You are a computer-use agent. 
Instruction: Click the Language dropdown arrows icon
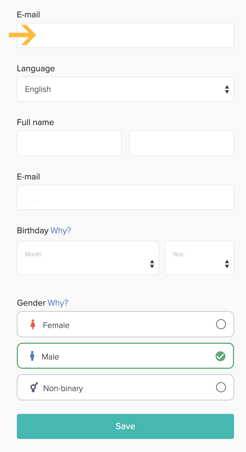[227, 89]
